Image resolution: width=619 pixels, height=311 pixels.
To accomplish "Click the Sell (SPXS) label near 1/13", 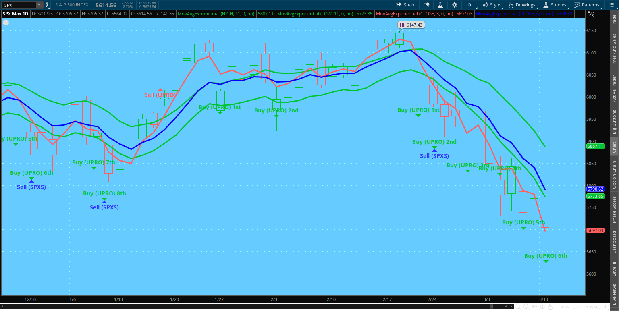I will pyautogui.click(x=104, y=207).
